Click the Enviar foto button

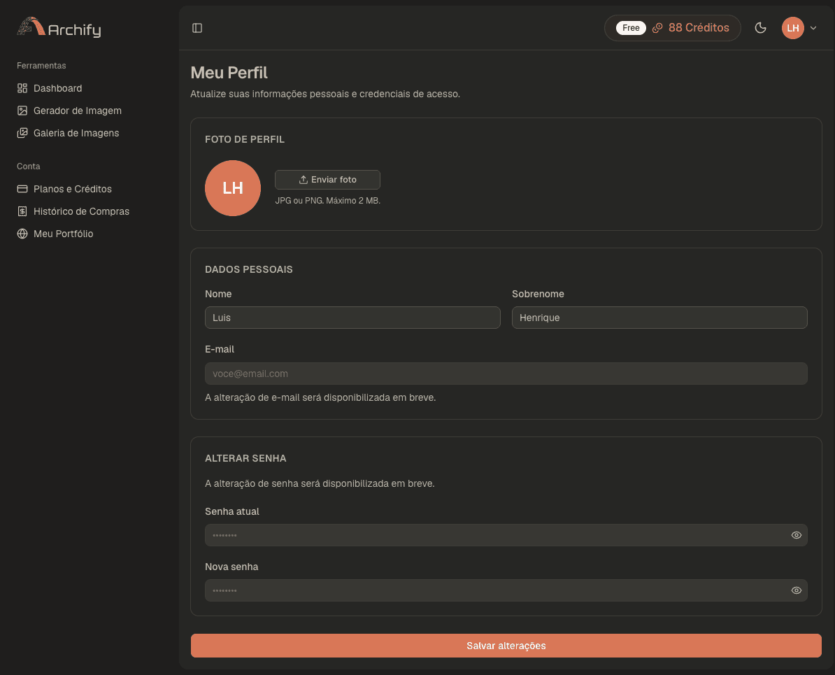(x=327, y=180)
